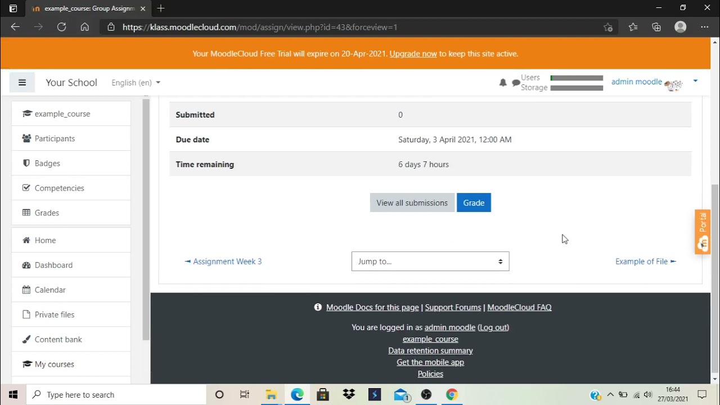720x405 pixels.
Task: Go back with browser back arrow
Action: click(x=15, y=27)
